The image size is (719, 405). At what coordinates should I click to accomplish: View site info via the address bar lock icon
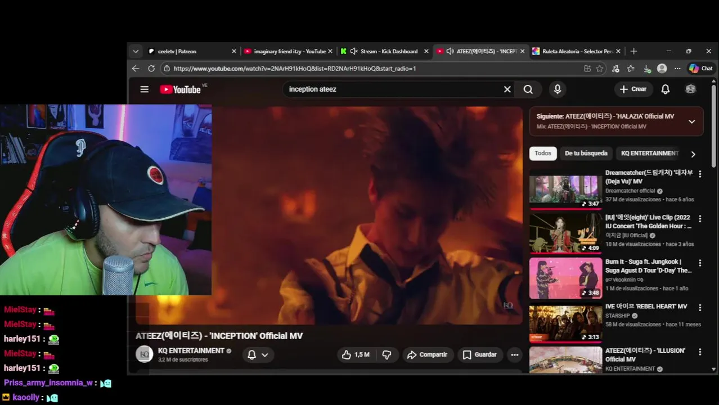166,68
